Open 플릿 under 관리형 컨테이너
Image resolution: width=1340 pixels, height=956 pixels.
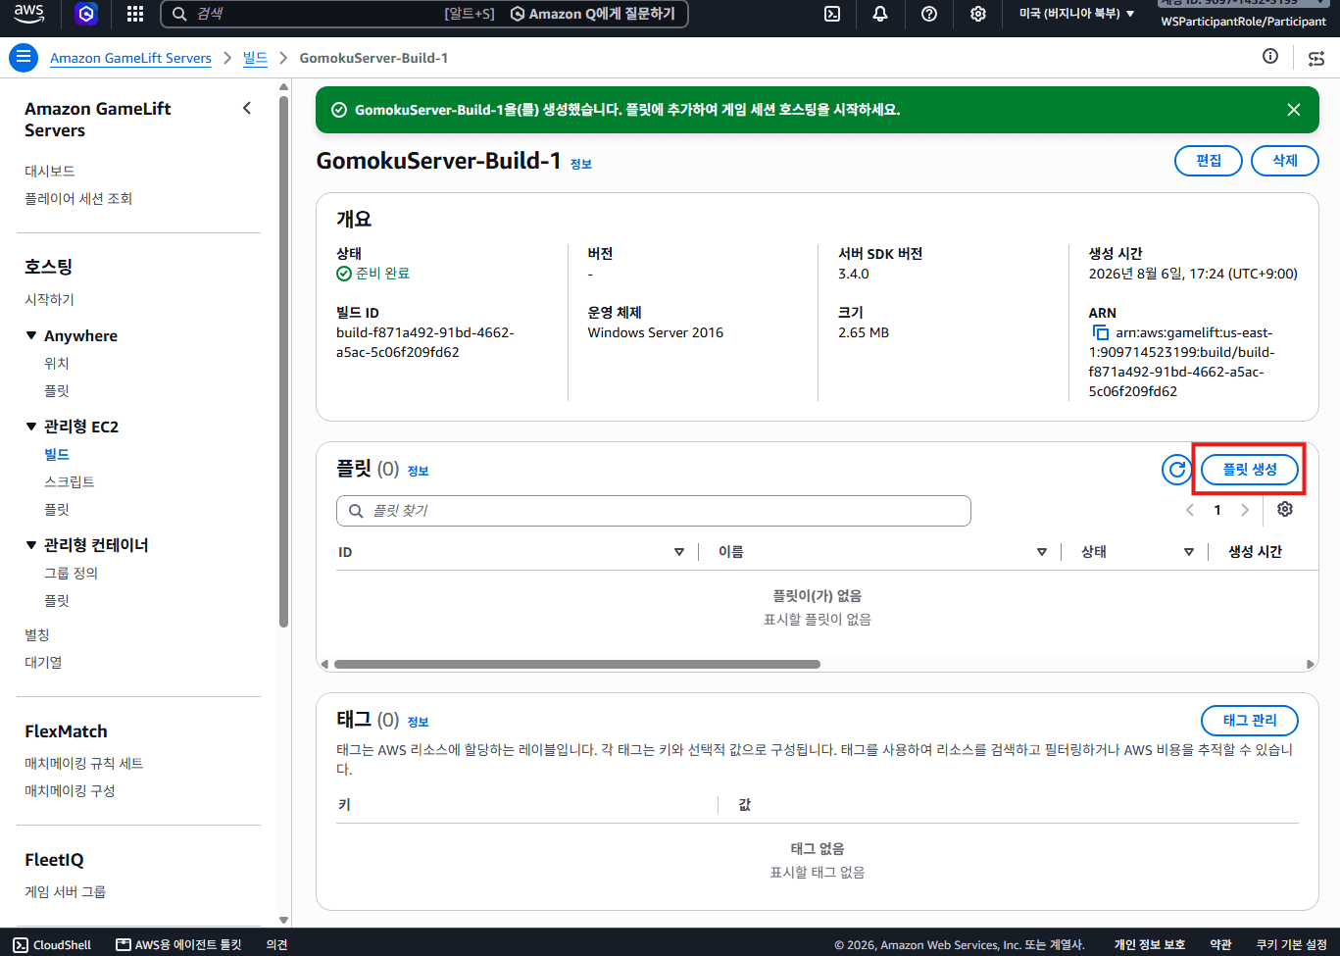tap(57, 600)
